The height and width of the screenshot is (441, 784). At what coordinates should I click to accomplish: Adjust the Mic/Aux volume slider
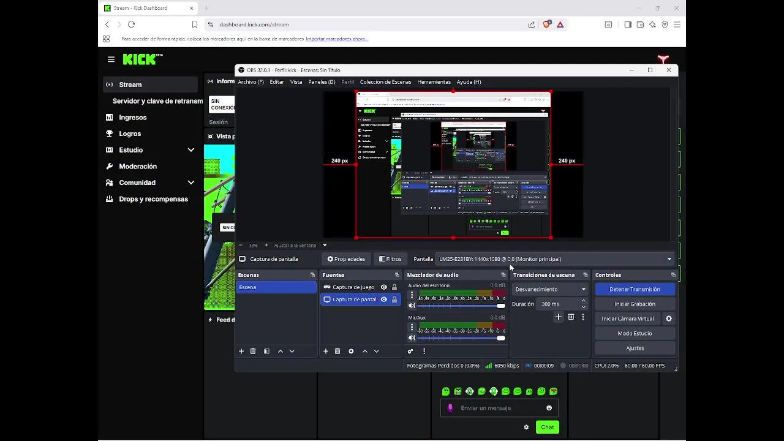coord(461,337)
